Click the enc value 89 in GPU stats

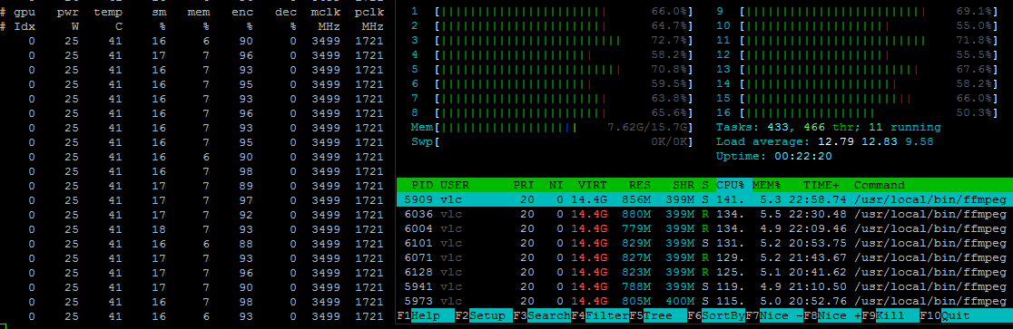[245, 186]
